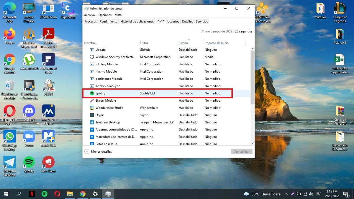This screenshot has height=199, width=354.
Task: Switch to the Rendimiento tab
Action: click(108, 21)
